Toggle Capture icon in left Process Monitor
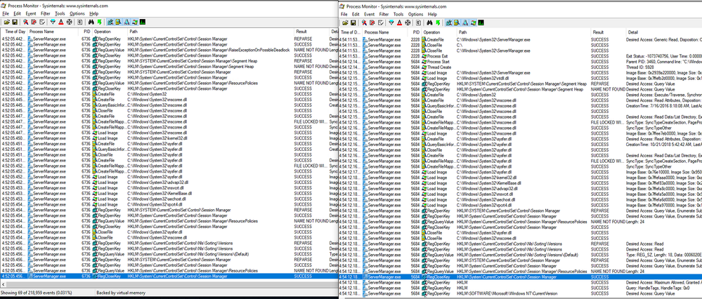702x299 pixels. tap(25, 22)
